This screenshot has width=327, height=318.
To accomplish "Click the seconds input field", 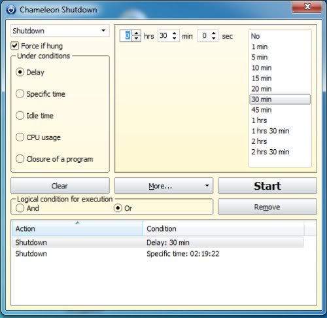I will coord(203,35).
